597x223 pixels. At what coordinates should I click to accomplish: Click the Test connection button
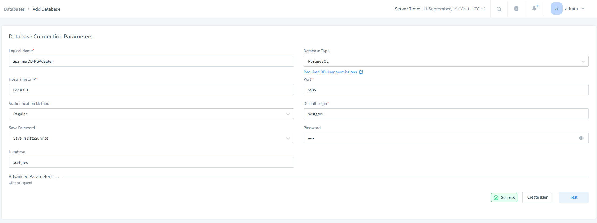[574, 197]
